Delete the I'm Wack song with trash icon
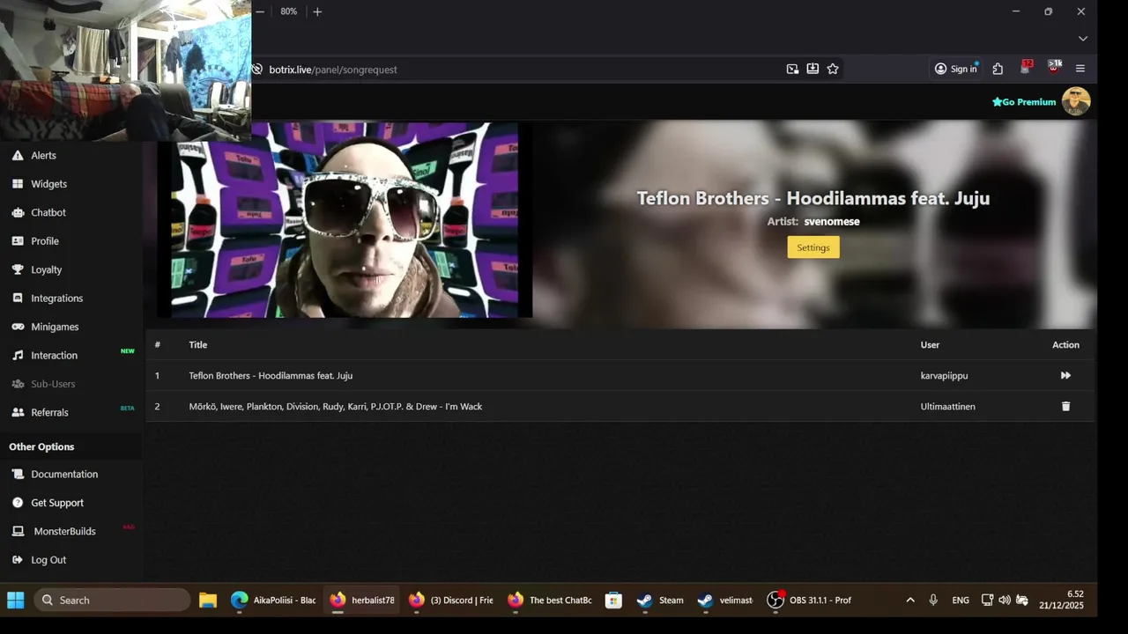This screenshot has width=1128, height=634. click(1065, 406)
